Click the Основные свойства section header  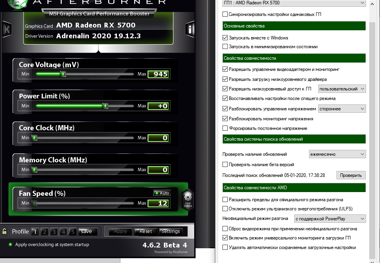(294, 26)
